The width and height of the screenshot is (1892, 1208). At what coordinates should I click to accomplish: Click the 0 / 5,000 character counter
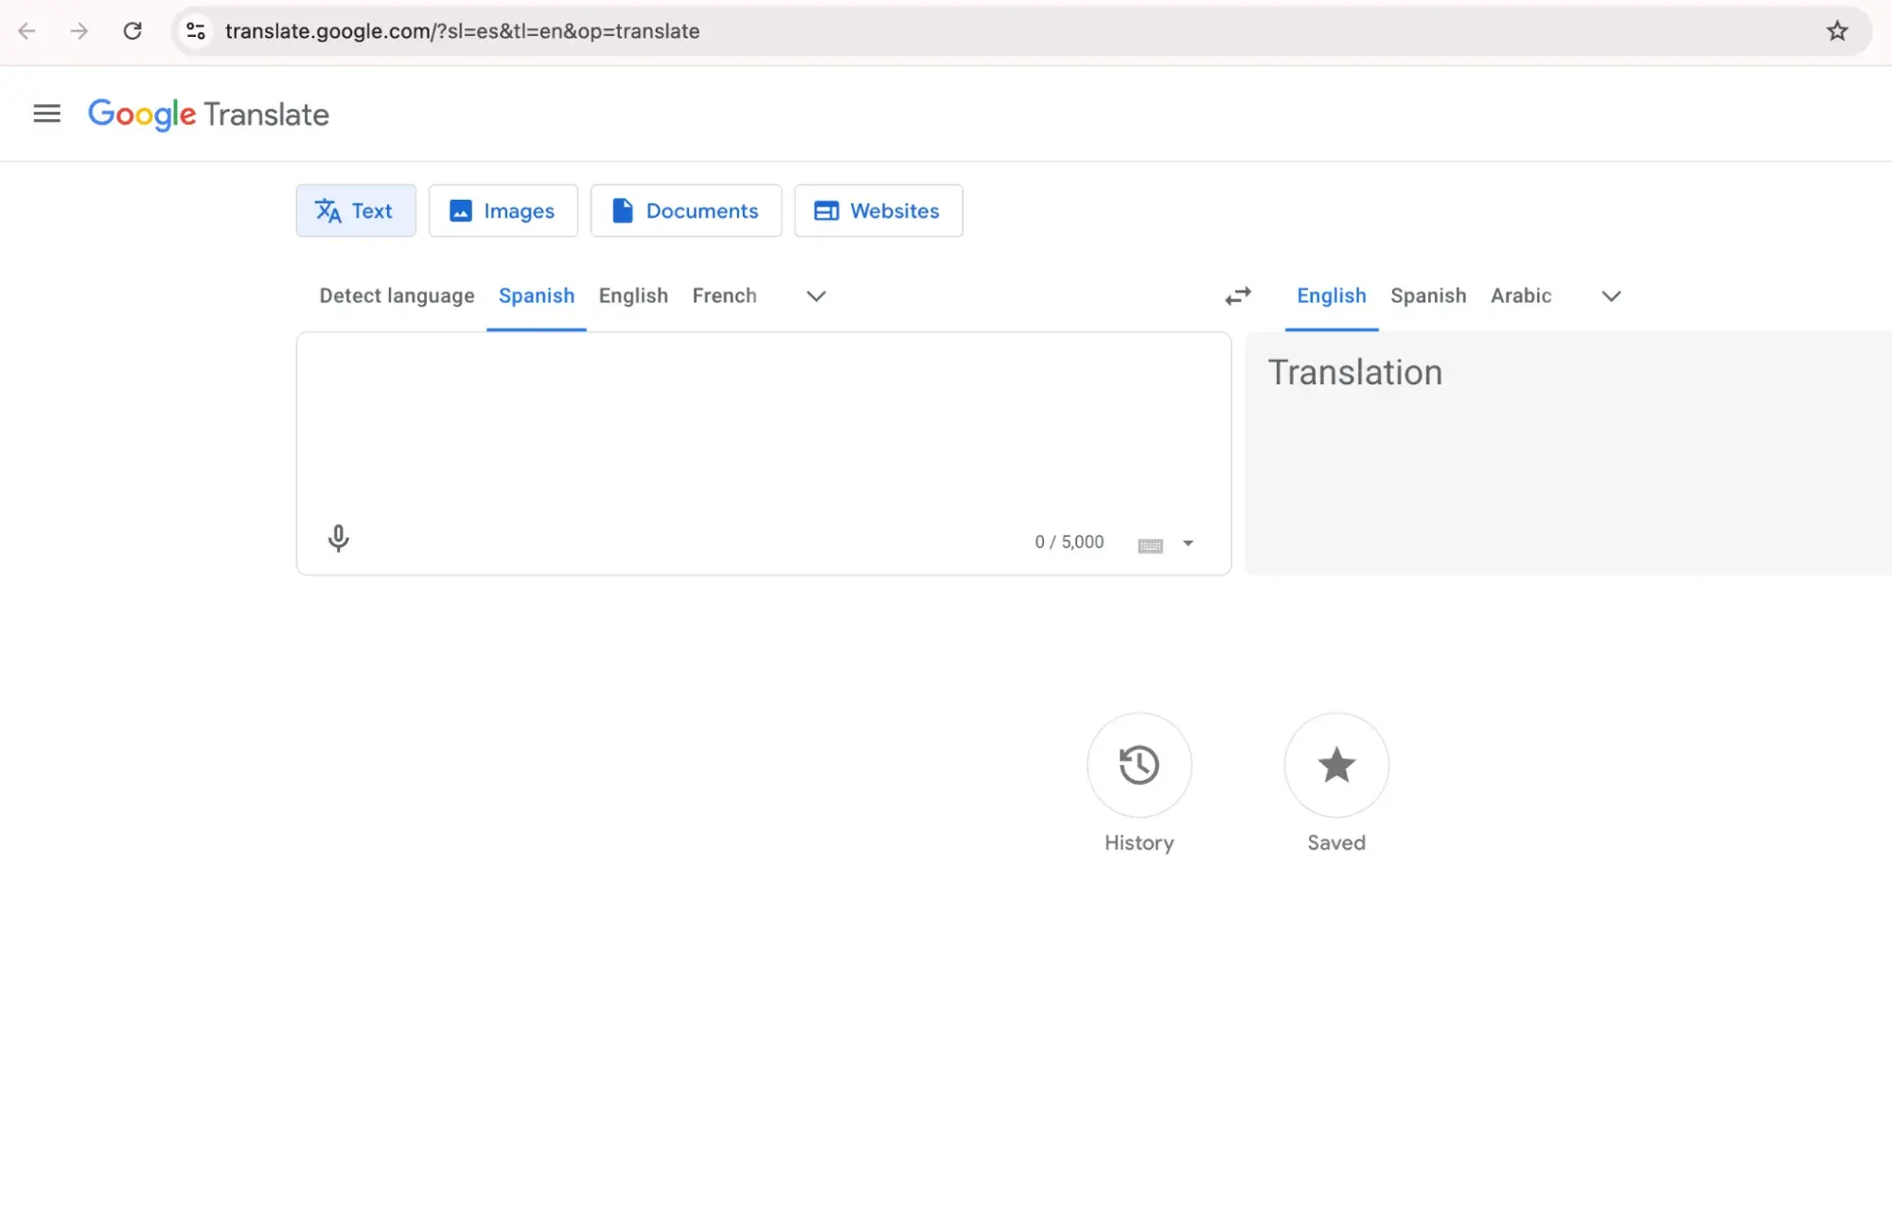coord(1069,542)
